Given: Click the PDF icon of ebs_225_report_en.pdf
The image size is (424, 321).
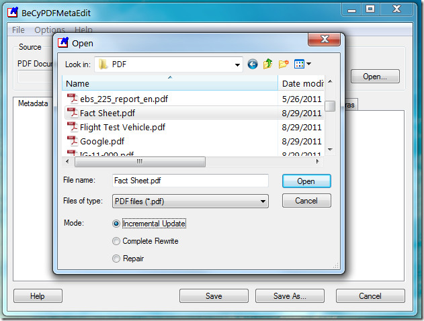Looking at the screenshot, I should click(x=72, y=99).
